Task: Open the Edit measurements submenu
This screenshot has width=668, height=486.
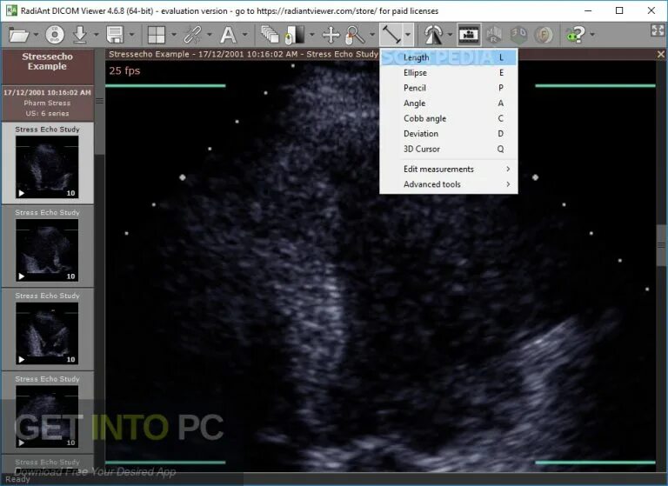Action: click(449, 169)
